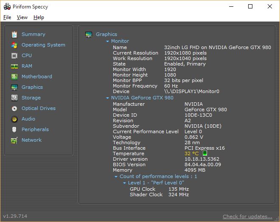
Task: Click the Memory 4095 MB value
Action: tap(195, 170)
